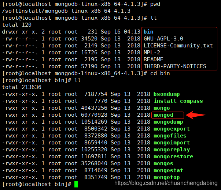Image resolution: width=221 pixels, height=190 pixels.
Task: Select the 'total 120' line
Action: coord(16,25)
